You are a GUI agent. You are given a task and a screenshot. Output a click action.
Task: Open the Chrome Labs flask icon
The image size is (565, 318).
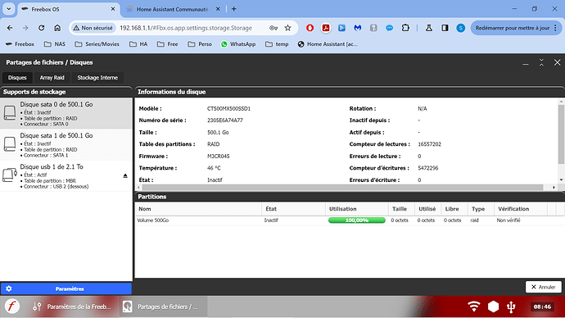click(x=429, y=28)
